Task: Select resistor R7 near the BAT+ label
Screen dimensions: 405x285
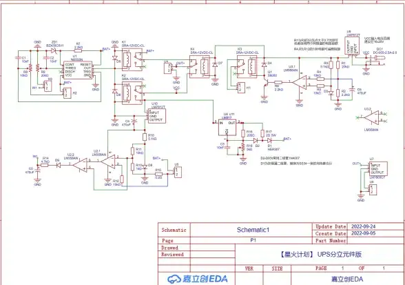Action: coord(78,51)
